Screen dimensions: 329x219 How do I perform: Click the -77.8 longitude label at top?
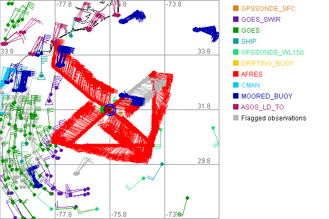[64, 4]
